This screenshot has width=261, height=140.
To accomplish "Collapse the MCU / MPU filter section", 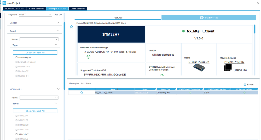I will 58,89.
